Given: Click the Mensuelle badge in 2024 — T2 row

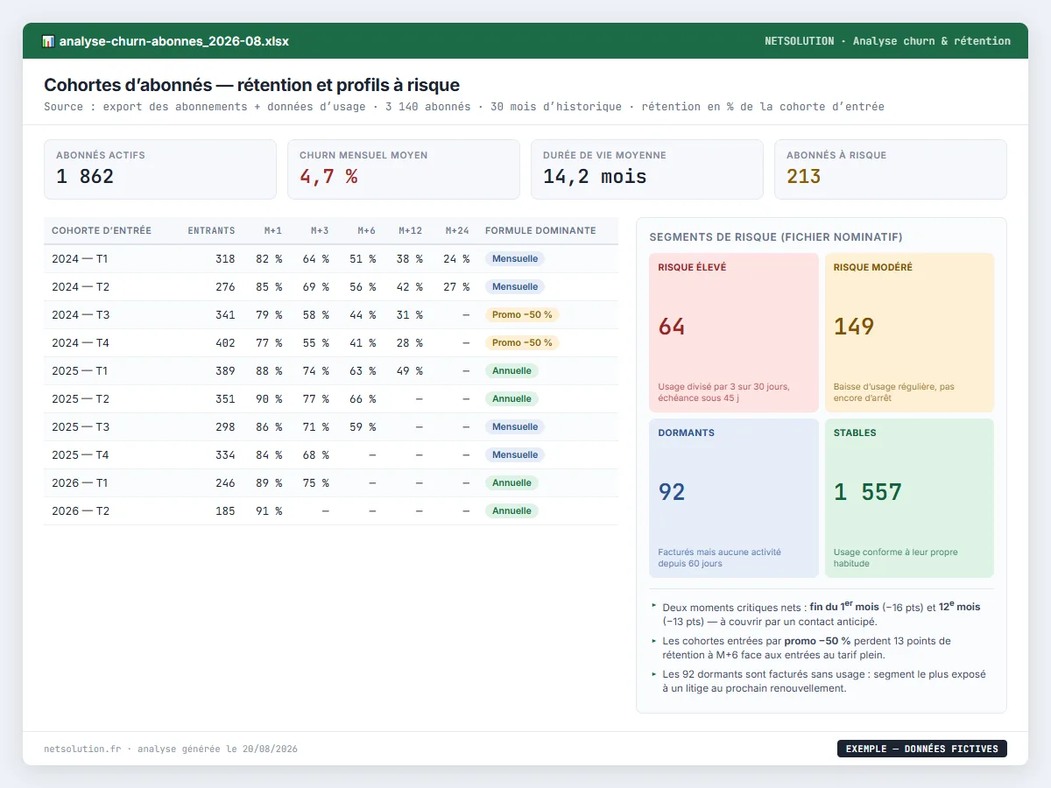Looking at the screenshot, I should 515,287.
